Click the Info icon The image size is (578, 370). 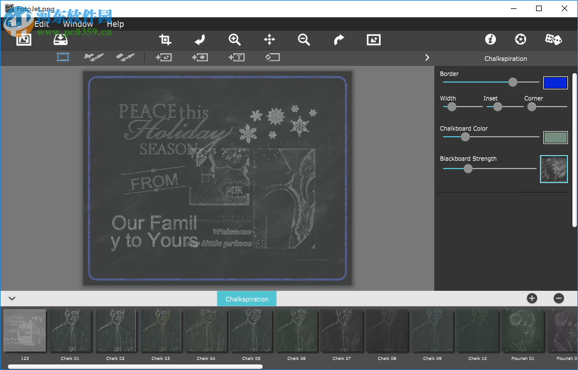(490, 39)
